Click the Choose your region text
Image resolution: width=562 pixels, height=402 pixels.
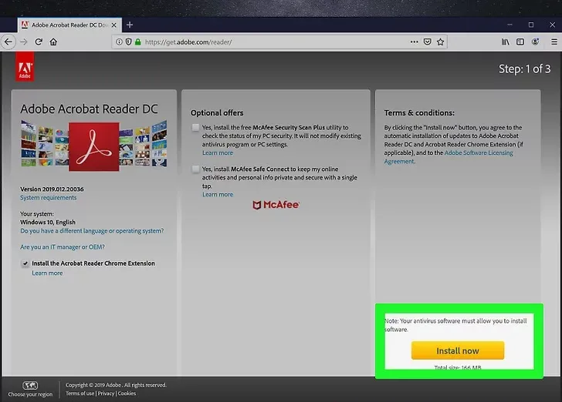pos(30,394)
